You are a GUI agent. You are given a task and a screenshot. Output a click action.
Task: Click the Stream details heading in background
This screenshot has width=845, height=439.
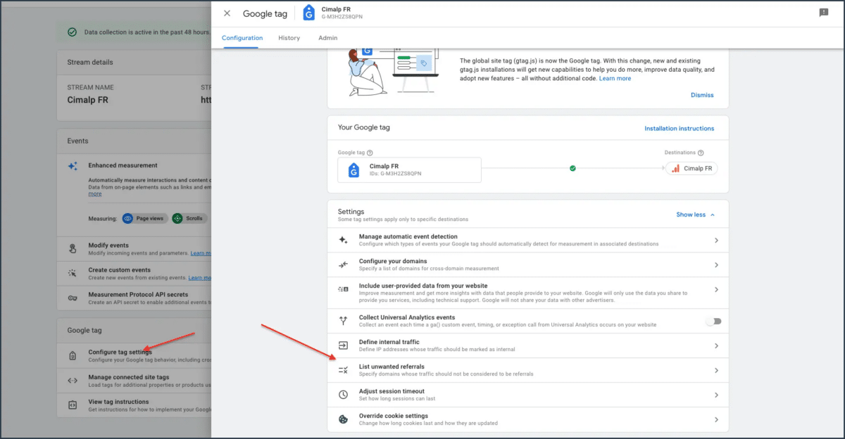click(90, 62)
